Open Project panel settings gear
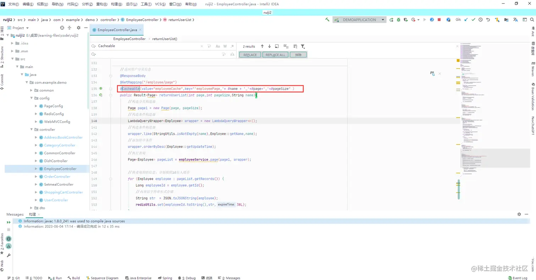 click(78, 28)
